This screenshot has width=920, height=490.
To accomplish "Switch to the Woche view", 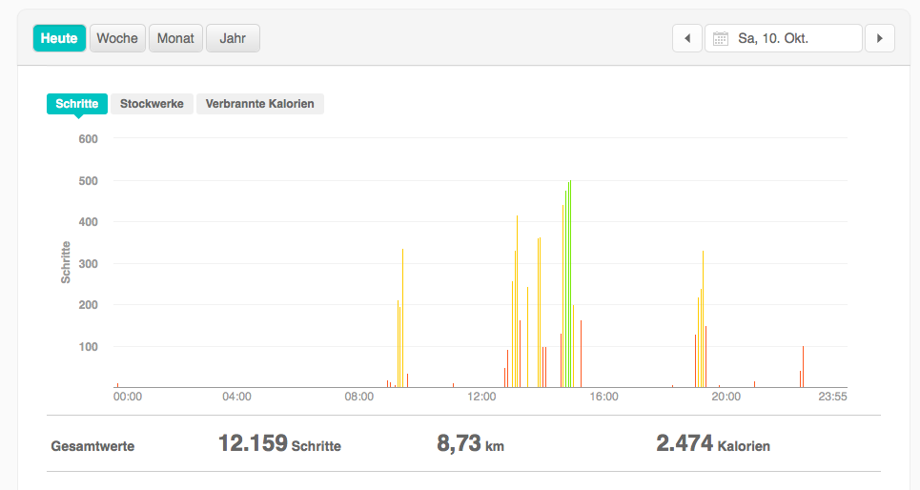I will coord(117,38).
